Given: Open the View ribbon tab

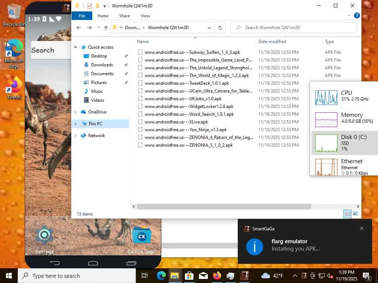Looking at the screenshot, I should (x=145, y=16).
